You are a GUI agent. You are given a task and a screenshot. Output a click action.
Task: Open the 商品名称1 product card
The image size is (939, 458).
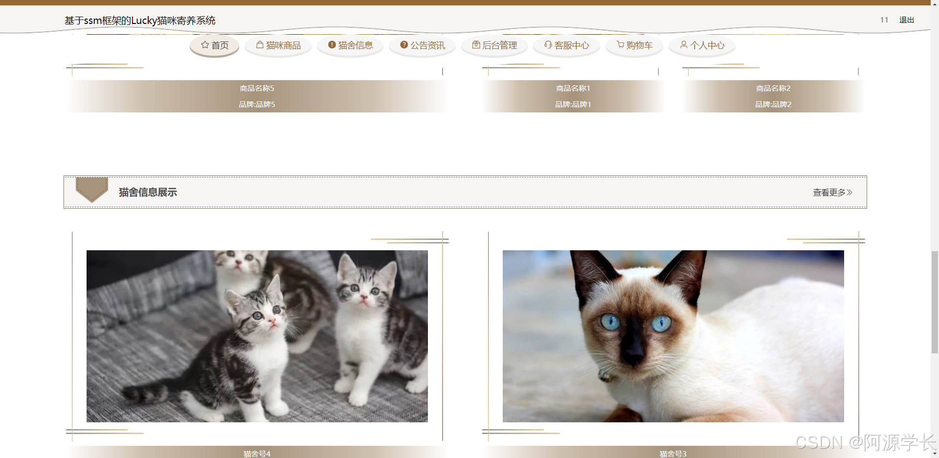click(573, 88)
